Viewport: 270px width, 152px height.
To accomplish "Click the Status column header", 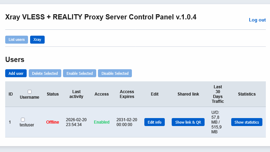I will click(53, 94).
